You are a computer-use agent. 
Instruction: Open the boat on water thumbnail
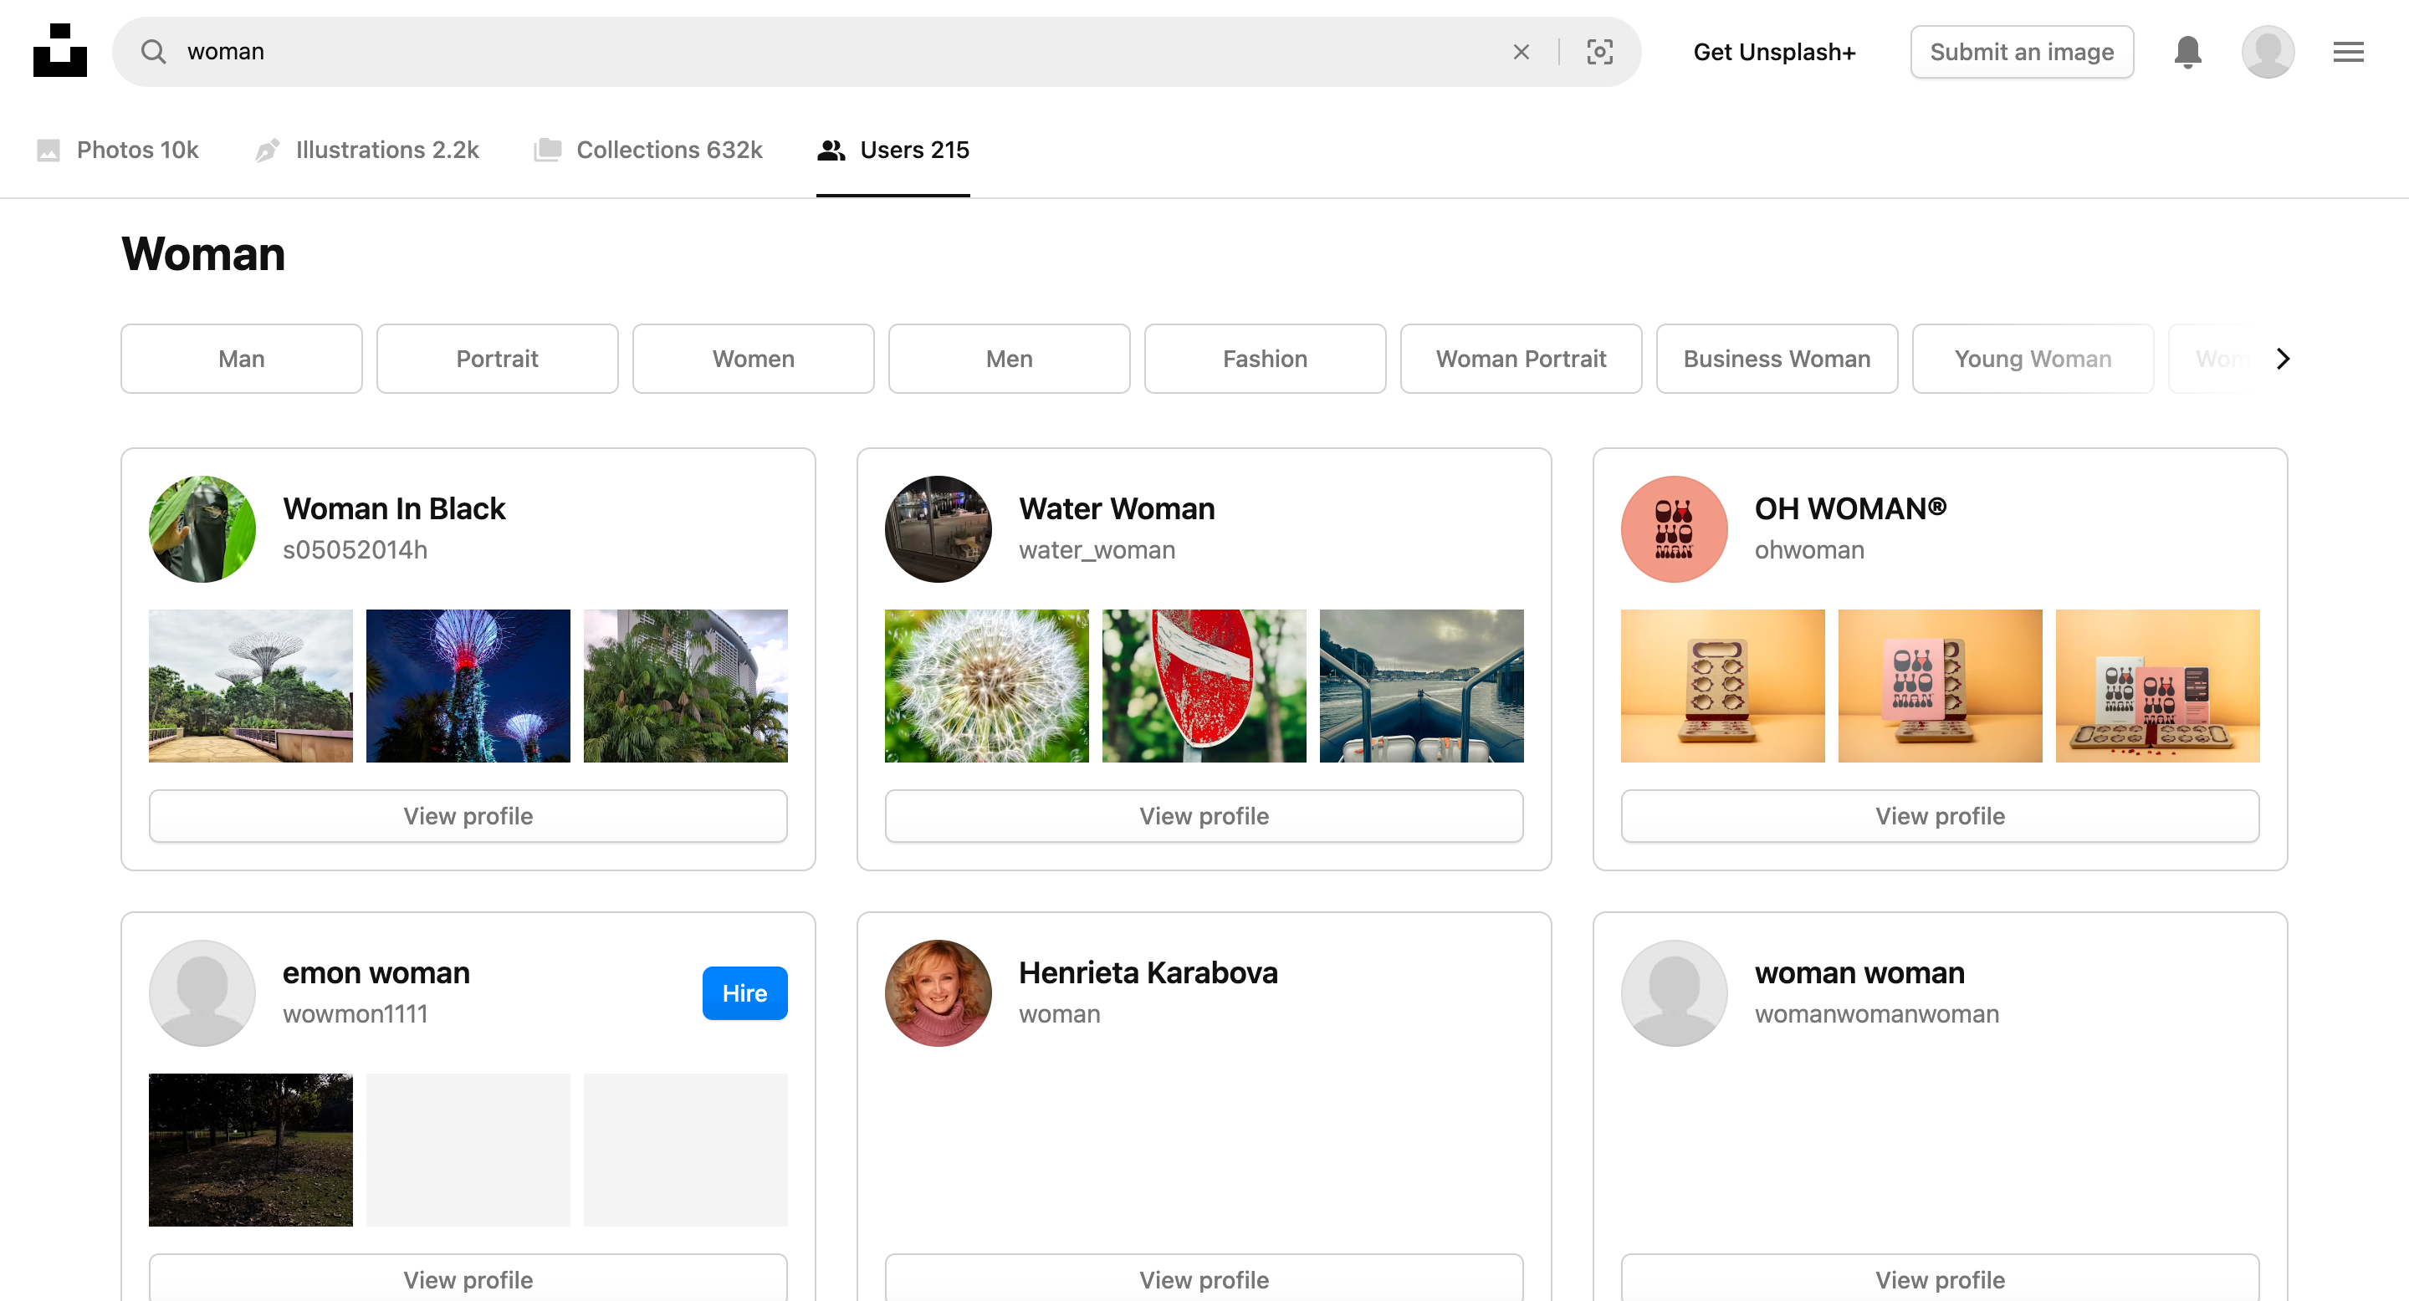[x=1421, y=686]
